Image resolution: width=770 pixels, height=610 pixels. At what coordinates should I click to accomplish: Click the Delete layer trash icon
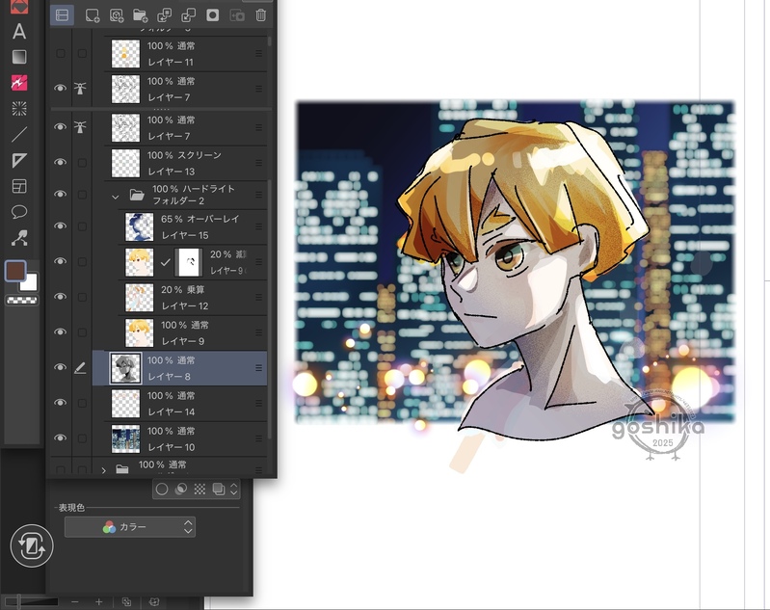[261, 15]
